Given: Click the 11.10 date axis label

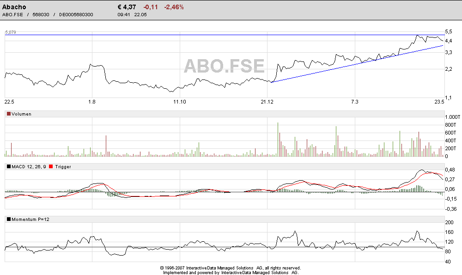Looking at the screenshot, I should point(179,102).
